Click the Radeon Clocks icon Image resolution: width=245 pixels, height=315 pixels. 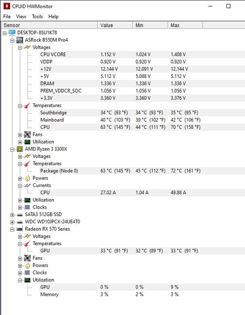[27, 272]
